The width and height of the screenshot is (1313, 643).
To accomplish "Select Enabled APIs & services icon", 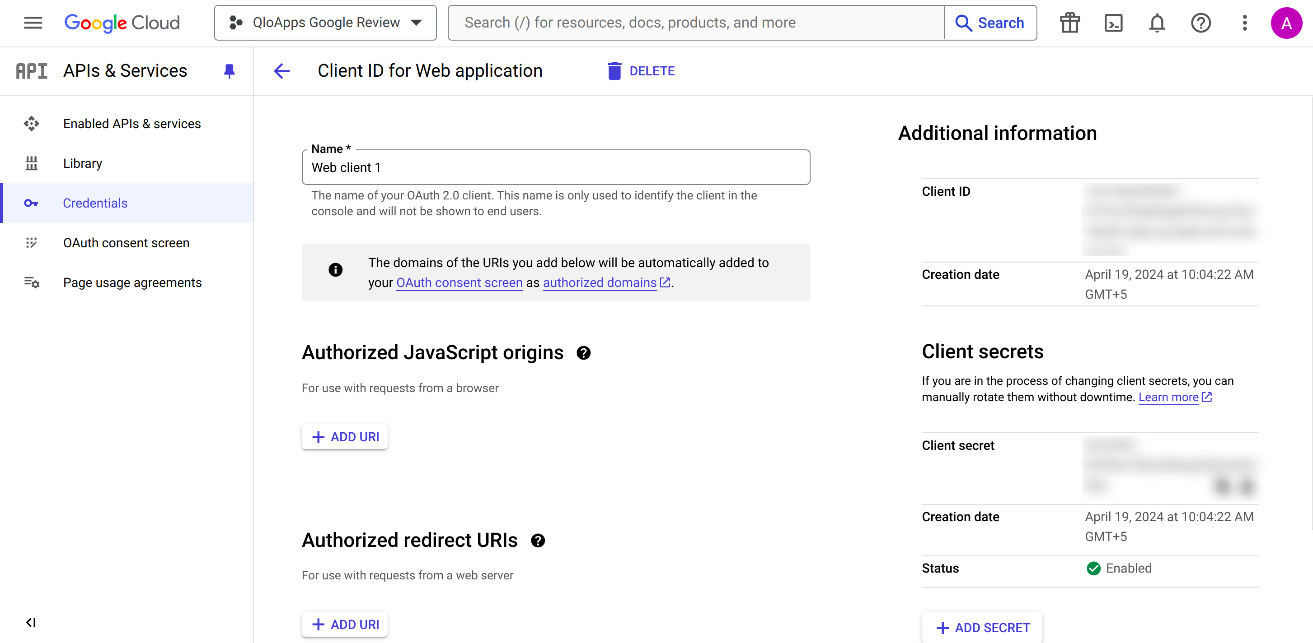I will [x=32, y=123].
